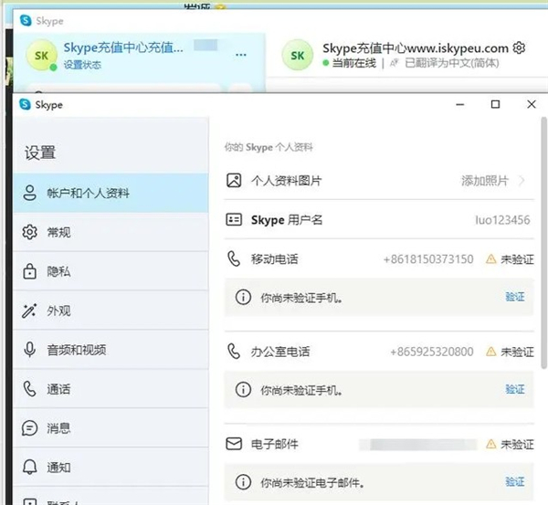Open the 帐户和个人资料 settings section
548x505 pixels.
point(111,193)
